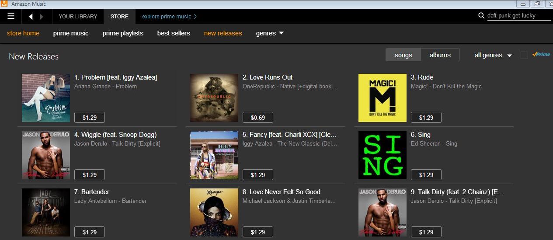Open prime playlists section
This screenshot has height=240, width=553.
click(123, 33)
